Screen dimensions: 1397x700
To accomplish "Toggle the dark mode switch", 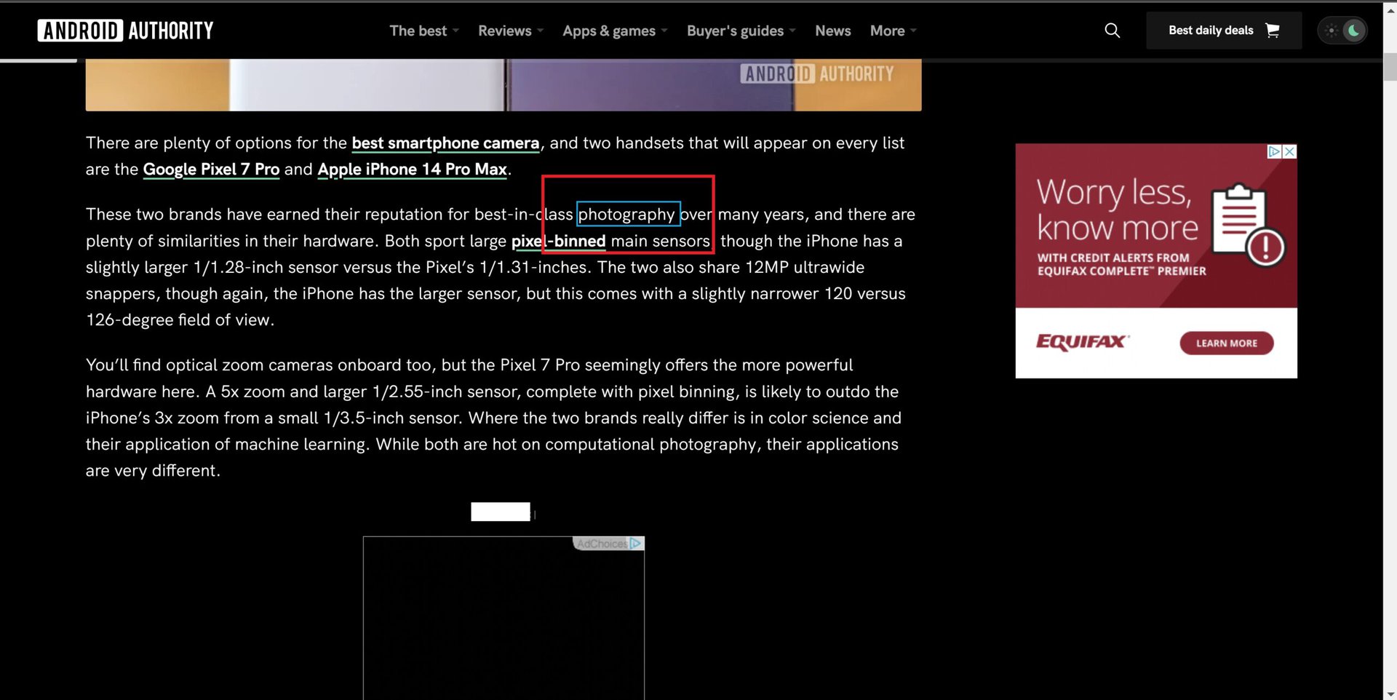I will point(1342,31).
